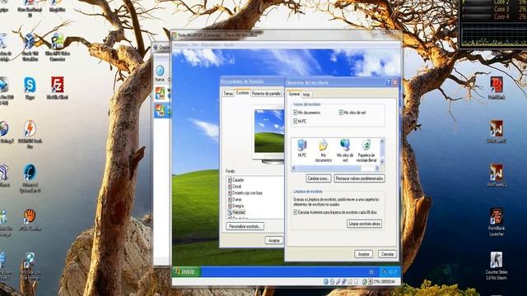Click the VirtualBox status bar network icon

pos(344,281)
